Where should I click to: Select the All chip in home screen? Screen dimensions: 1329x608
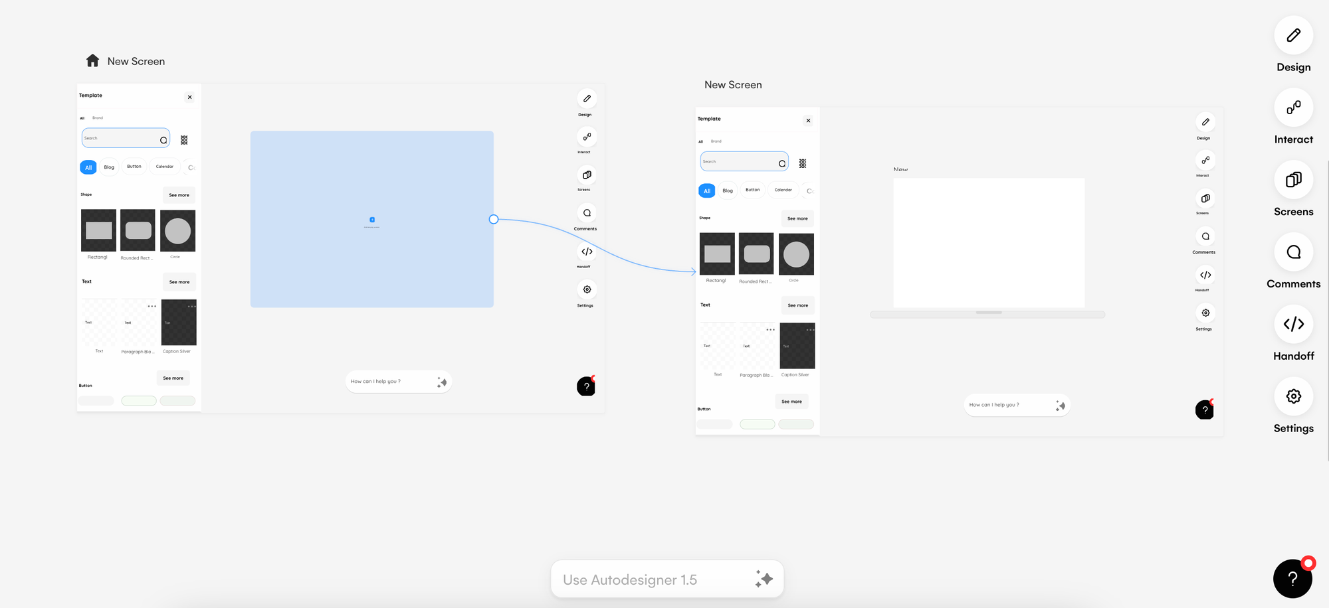[x=88, y=167]
